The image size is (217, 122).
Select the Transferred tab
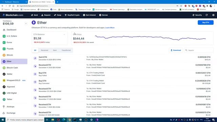pyautogui.click(x=66, y=50)
